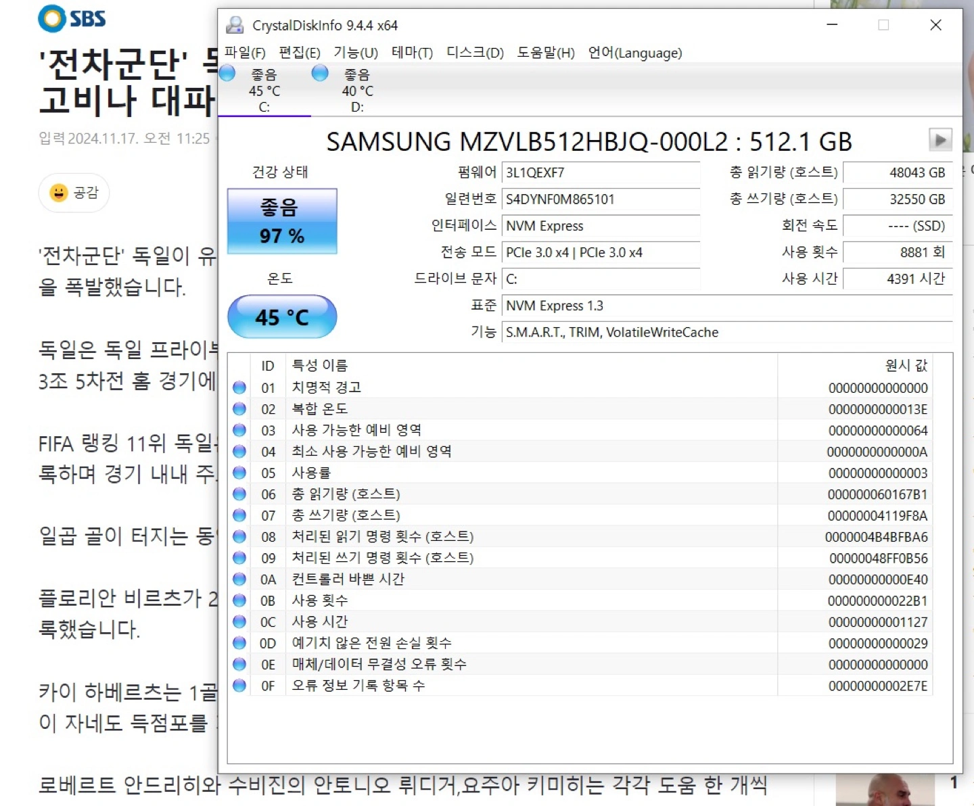Click status dot for 06 총 읽기량
The height and width of the screenshot is (806, 974).
(239, 494)
